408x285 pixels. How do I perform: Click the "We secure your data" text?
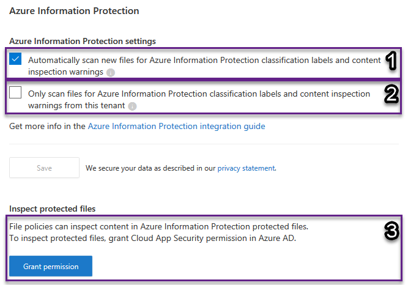tap(150, 168)
